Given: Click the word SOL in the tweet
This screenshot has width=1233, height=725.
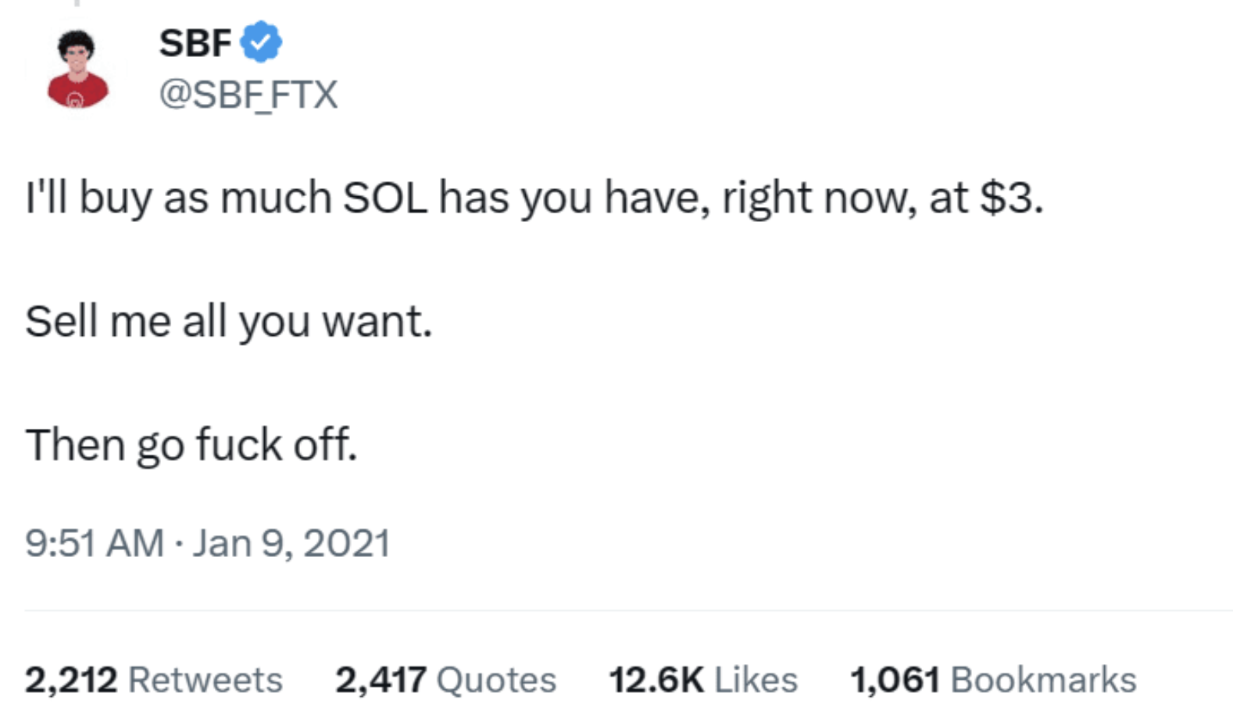Looking at the screenshot, I should coord(385,198).
